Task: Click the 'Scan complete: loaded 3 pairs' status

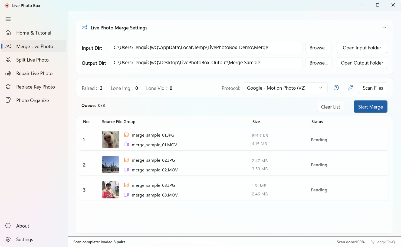Action: click(x=99, y=242)
